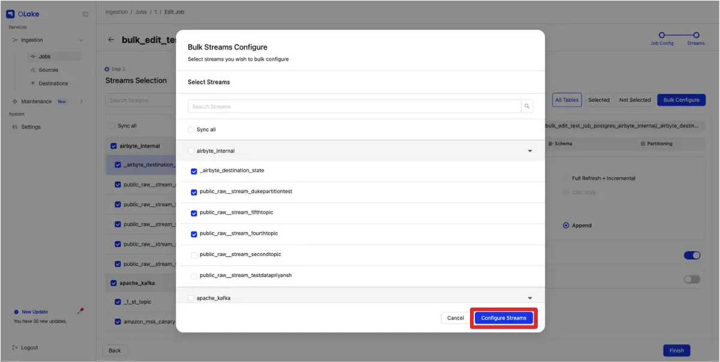The width and height of the screenshot is (720, 362).
Task: Uncheck _airbyte_destination_state in modal
Action: (x=194, y=171)
